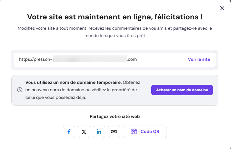This screenshot has height=149, width=231.
Task: Click the 'Partagez votre site web' label
Action: coord(114,117)
